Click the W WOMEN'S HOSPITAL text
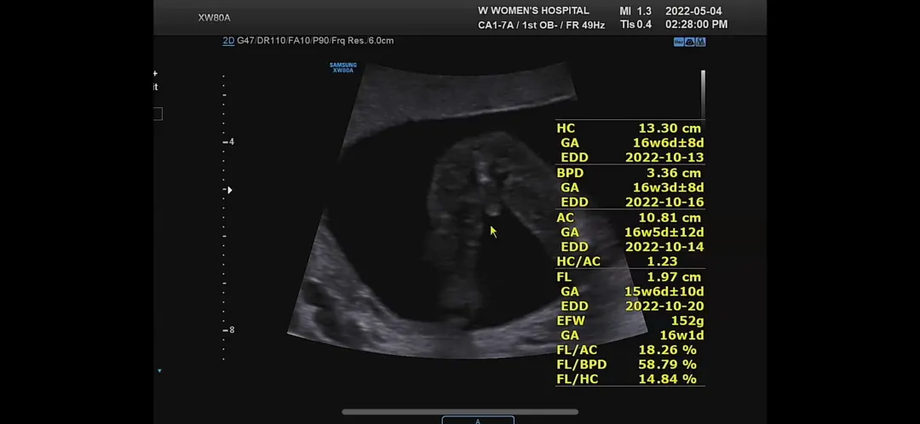Viewport: 920px width, 424px height. pyautogui.click(x=534, y=11)
